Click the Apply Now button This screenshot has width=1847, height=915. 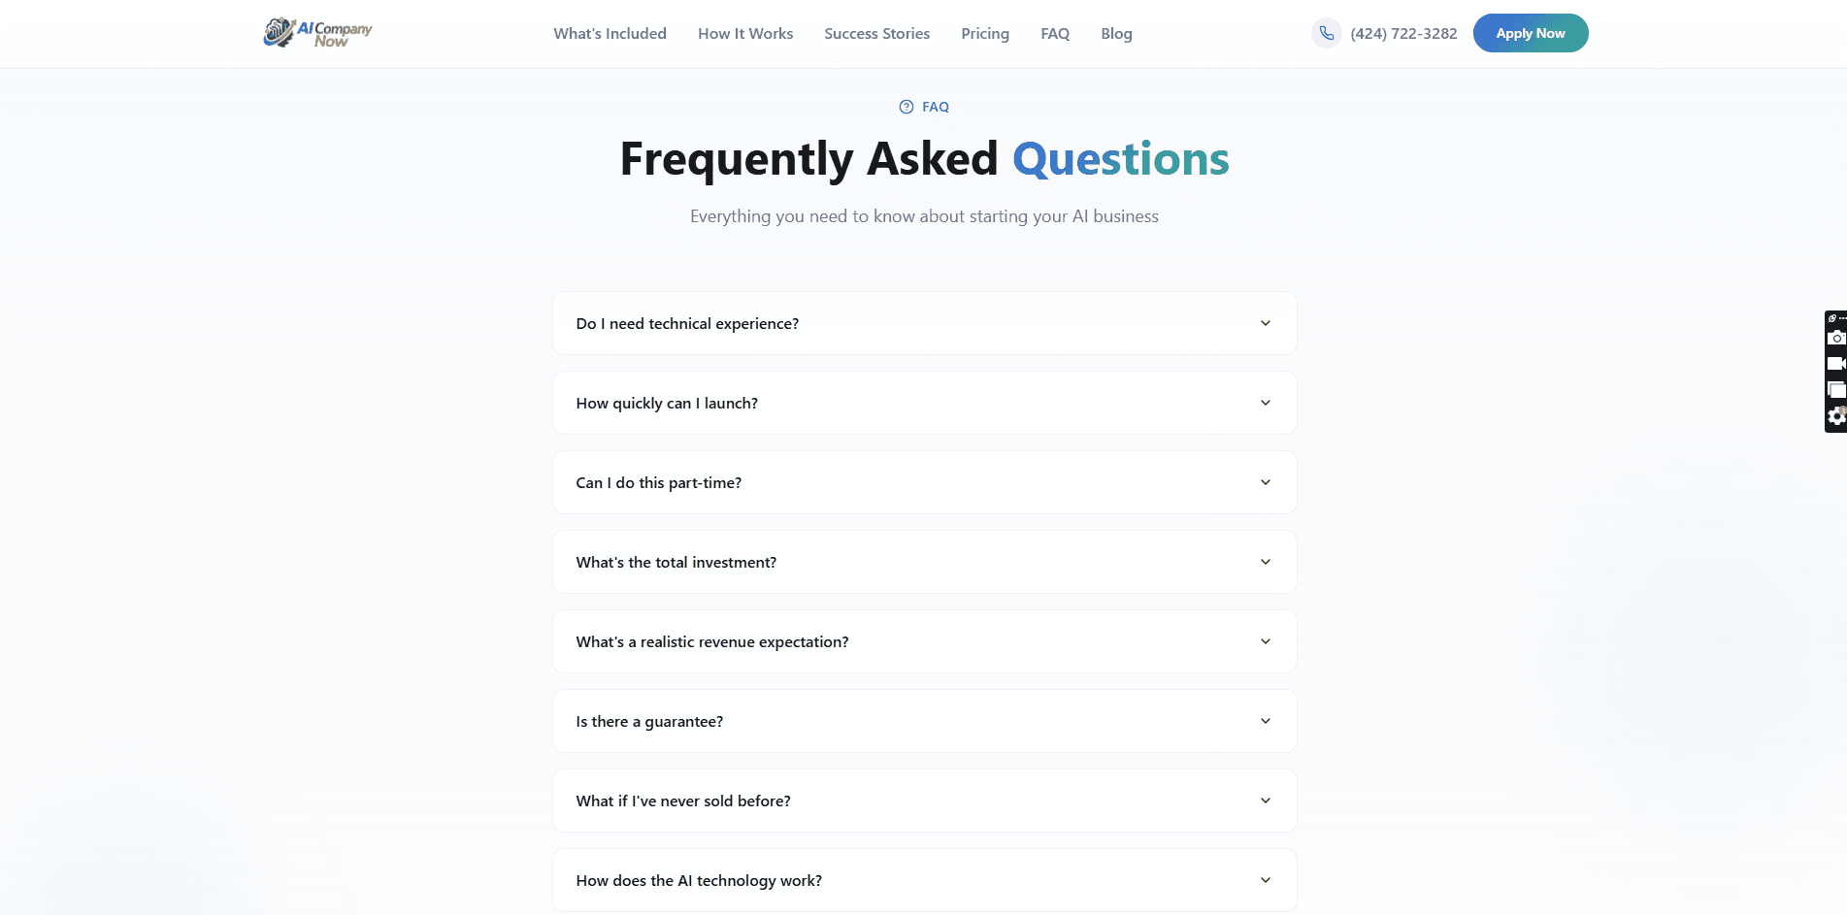coord(1531,32)
